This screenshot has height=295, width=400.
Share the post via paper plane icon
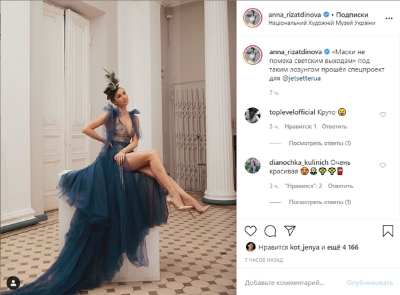tap(290, 230)
